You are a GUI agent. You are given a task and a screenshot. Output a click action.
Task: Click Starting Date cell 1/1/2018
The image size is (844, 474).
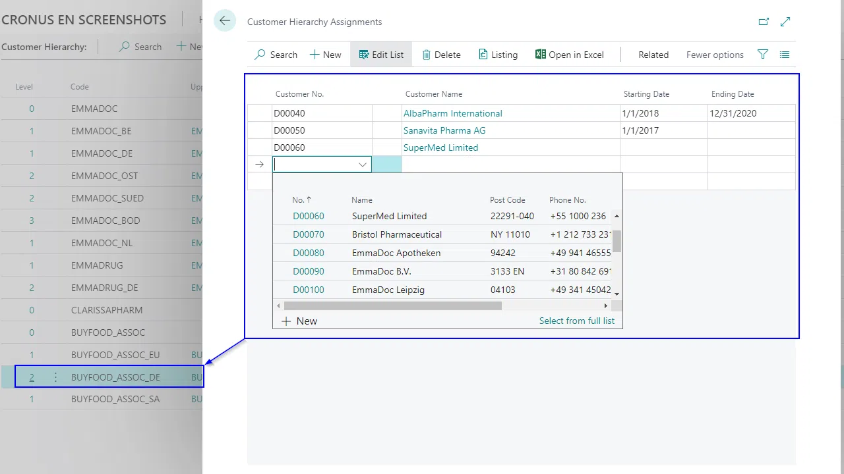pyautogui.click(x=663, y=113)
